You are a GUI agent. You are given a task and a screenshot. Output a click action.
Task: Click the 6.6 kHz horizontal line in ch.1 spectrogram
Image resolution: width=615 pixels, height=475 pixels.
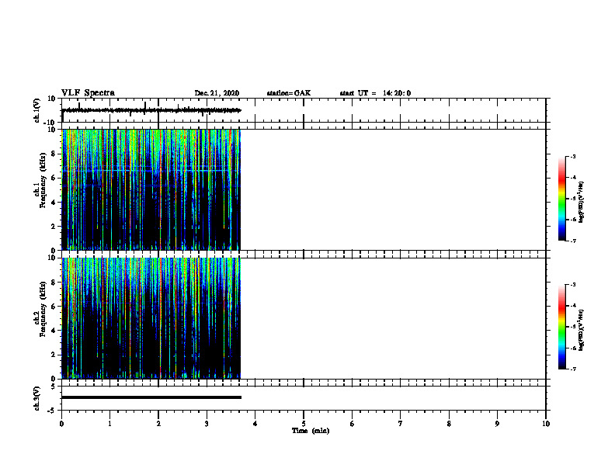[151, 171]
